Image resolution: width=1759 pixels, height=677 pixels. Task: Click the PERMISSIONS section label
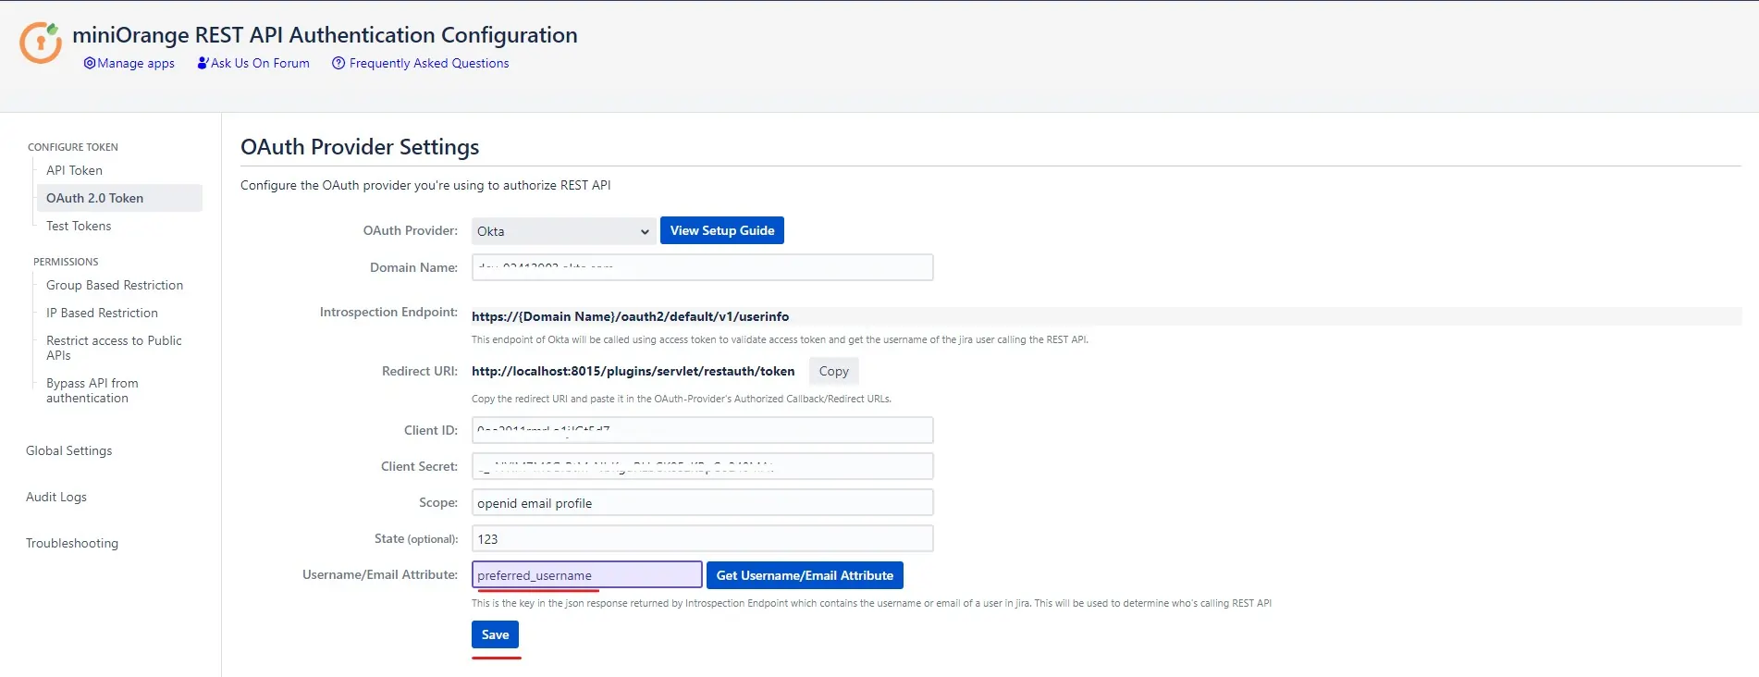point(66,262)
